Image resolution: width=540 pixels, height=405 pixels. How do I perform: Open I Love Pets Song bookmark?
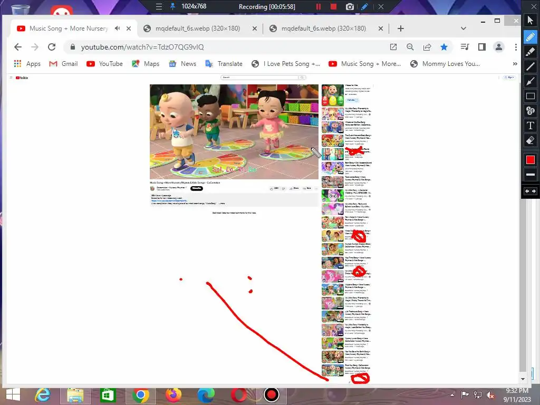pos(286,64)
